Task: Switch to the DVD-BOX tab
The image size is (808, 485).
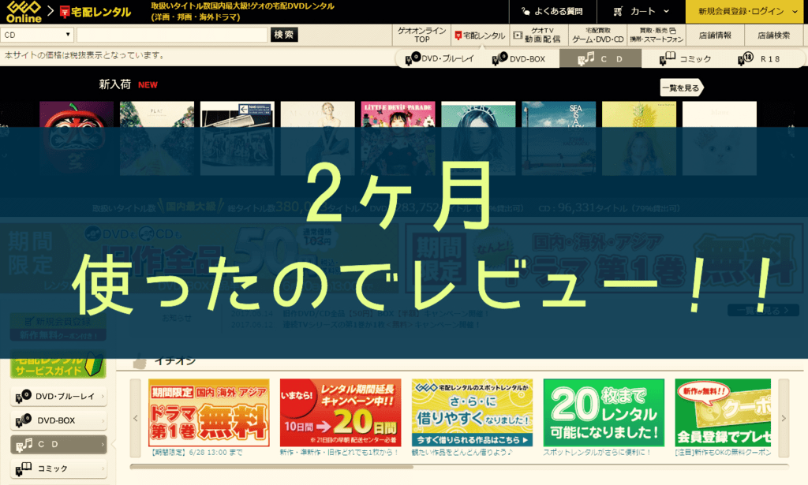Action: (519, 58)
